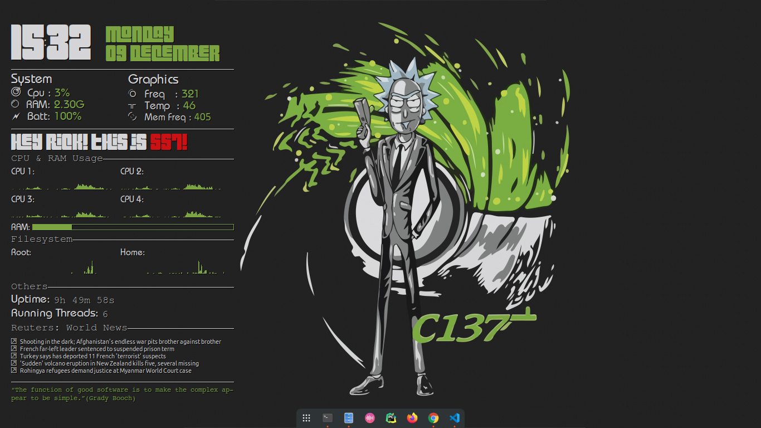Click the Mem Freq value '405'

[x=202, y=117]
